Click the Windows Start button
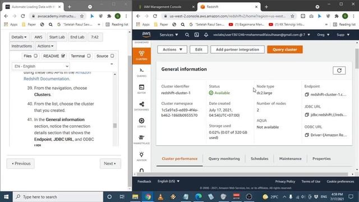Viewport: 359px width, 202px height. pyautogui.click(x=6, y=197)
